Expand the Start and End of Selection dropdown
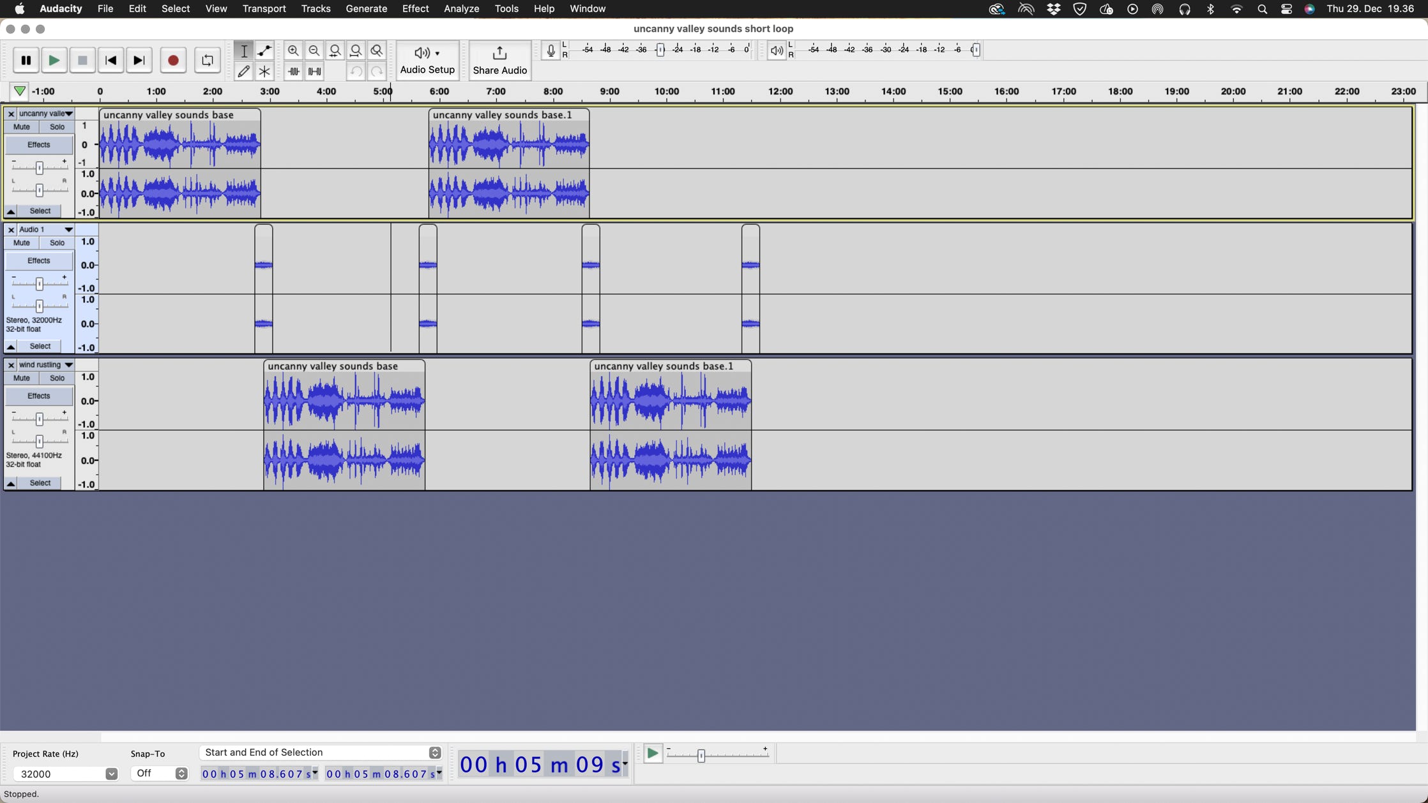Image resolution: width=1428 pixels, height=803 pixels. click(x=435, y=753)
